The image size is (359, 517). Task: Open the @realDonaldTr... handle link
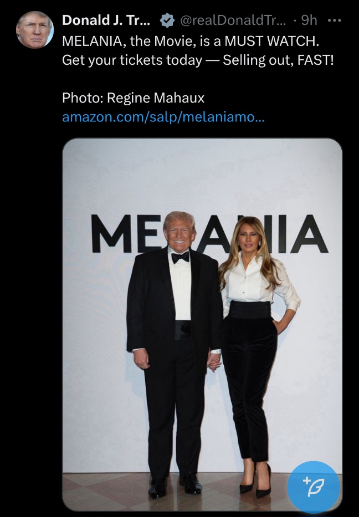pos(232,21)
